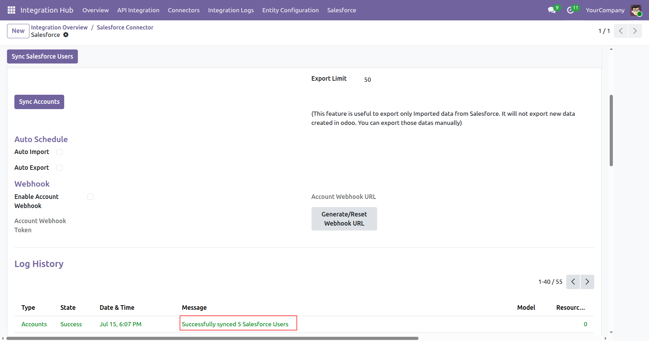Click the Sync Accounts button
649x341 pixels.
tap(39, 102)
